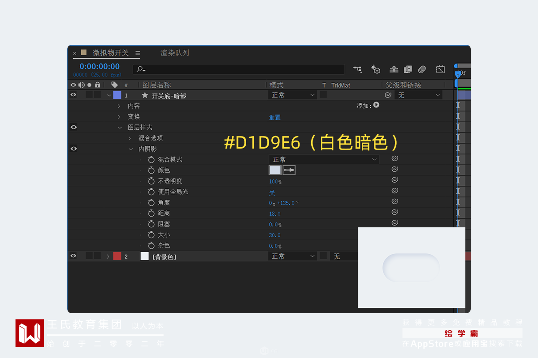This screenshot has height=358, width=538.
Task: Collapse the 内阴影 group
Action: (x=130, y=149)
